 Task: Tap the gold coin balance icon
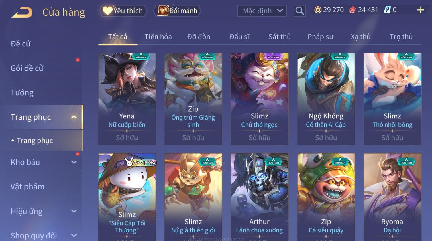pos(318,10)
